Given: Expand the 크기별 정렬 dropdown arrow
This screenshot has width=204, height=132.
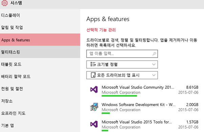Looking at the screenshot, I should [x=154, y=64].
